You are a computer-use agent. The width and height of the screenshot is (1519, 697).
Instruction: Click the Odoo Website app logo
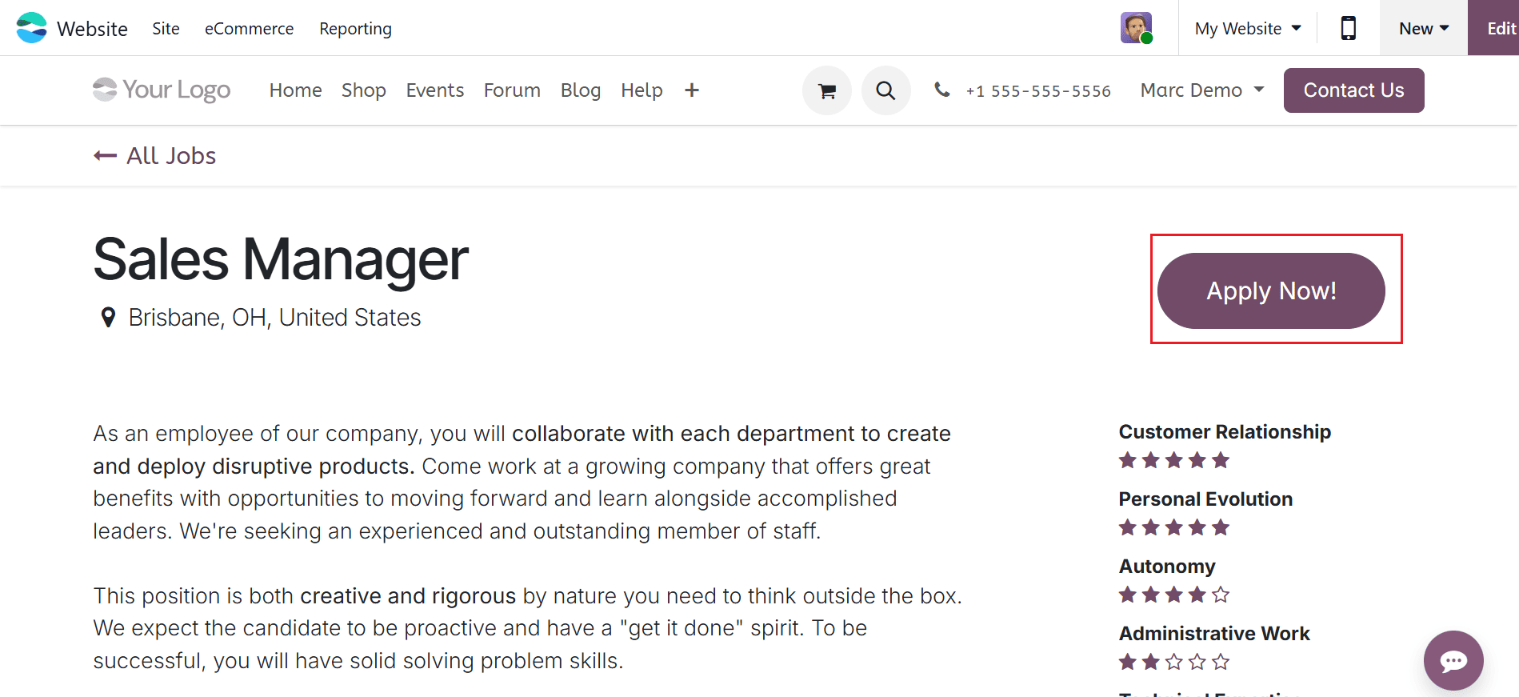pos(32,28)
